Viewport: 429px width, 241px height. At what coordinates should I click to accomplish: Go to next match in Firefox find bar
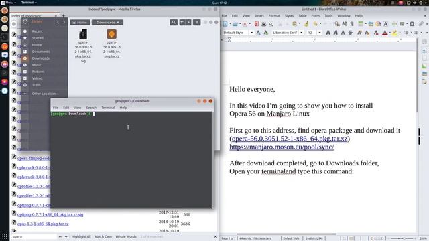66,236
